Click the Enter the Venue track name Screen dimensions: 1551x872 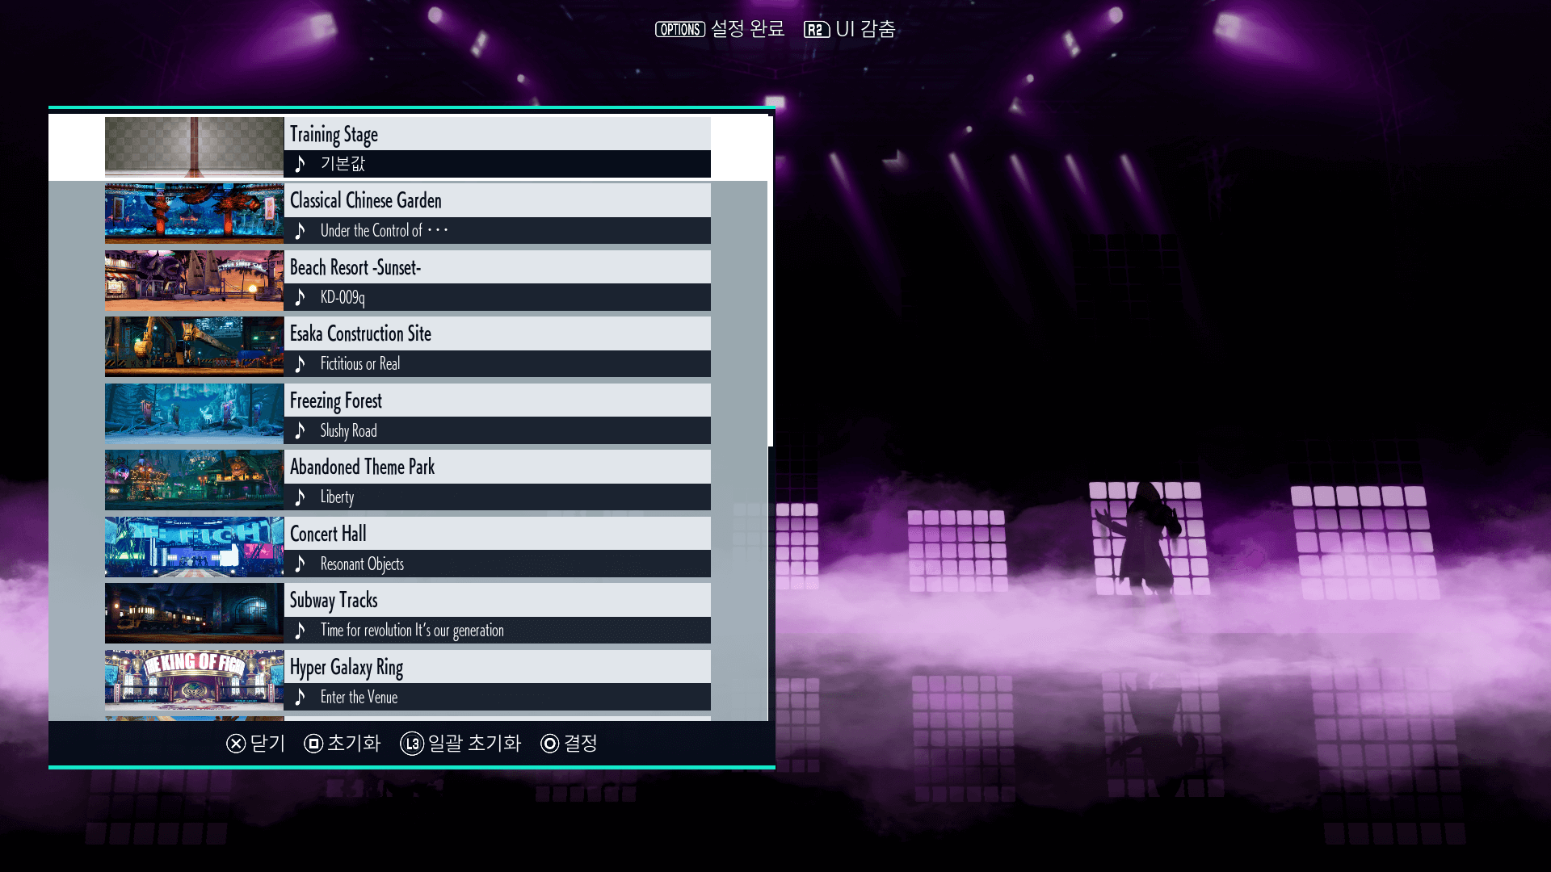click(x=359, y=697)
